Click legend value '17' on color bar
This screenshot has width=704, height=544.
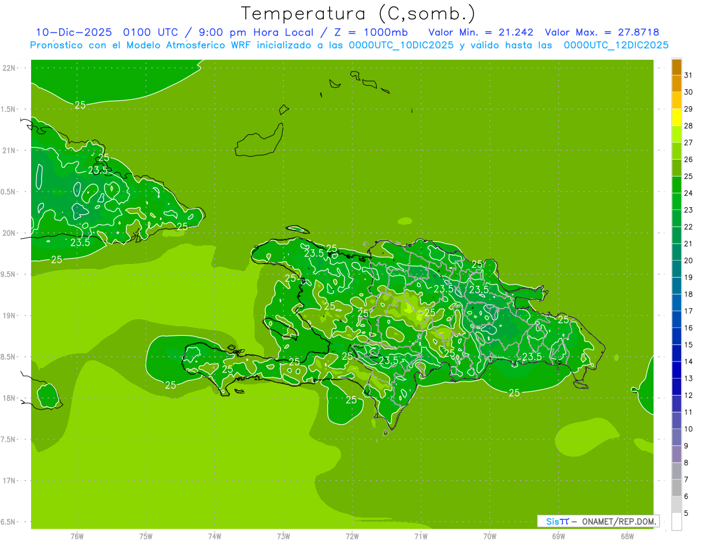[x=689, y=311]
